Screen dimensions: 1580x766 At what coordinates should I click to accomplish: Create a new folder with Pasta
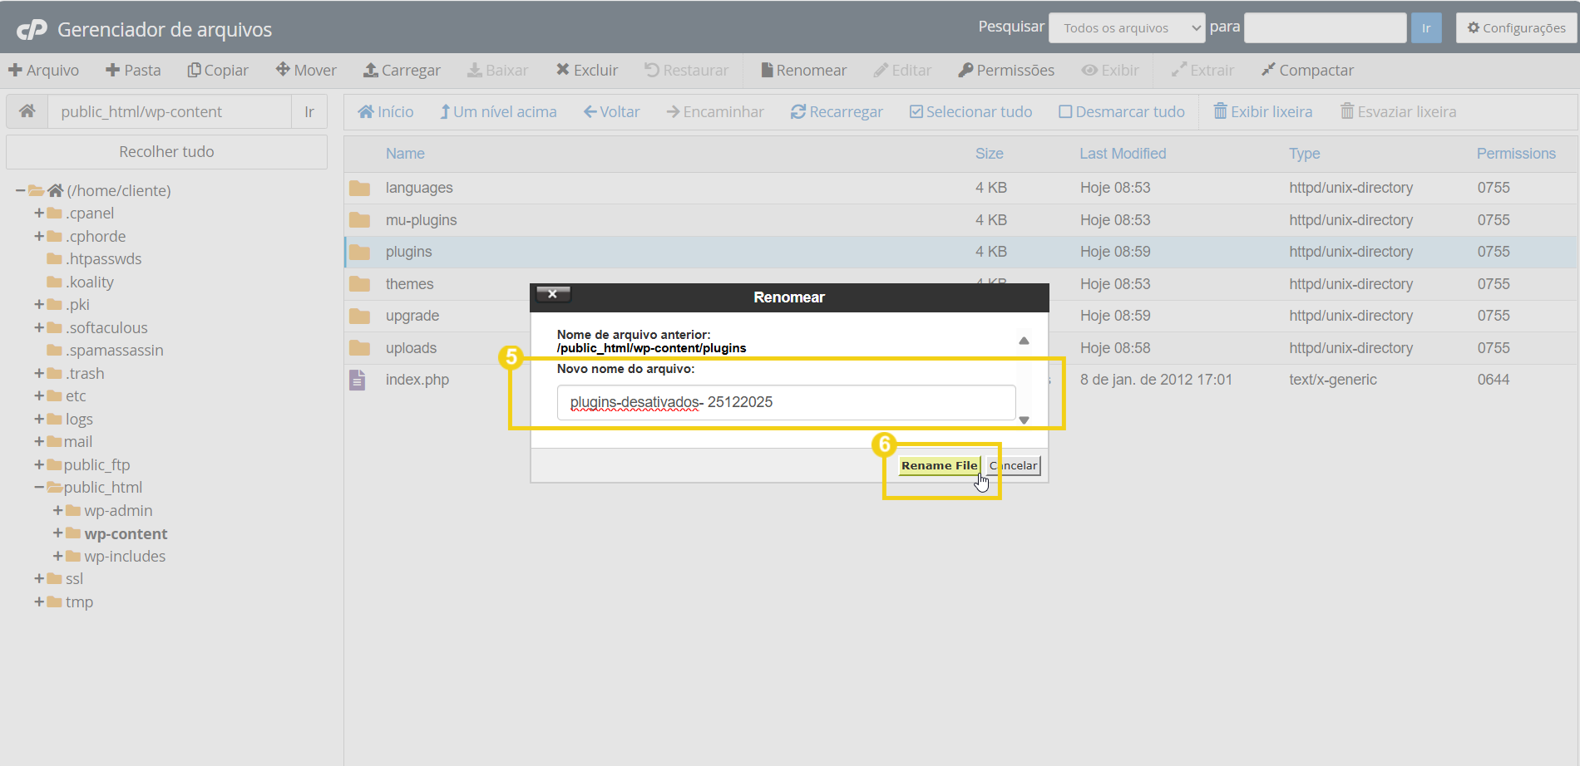(x=133, y=71)
